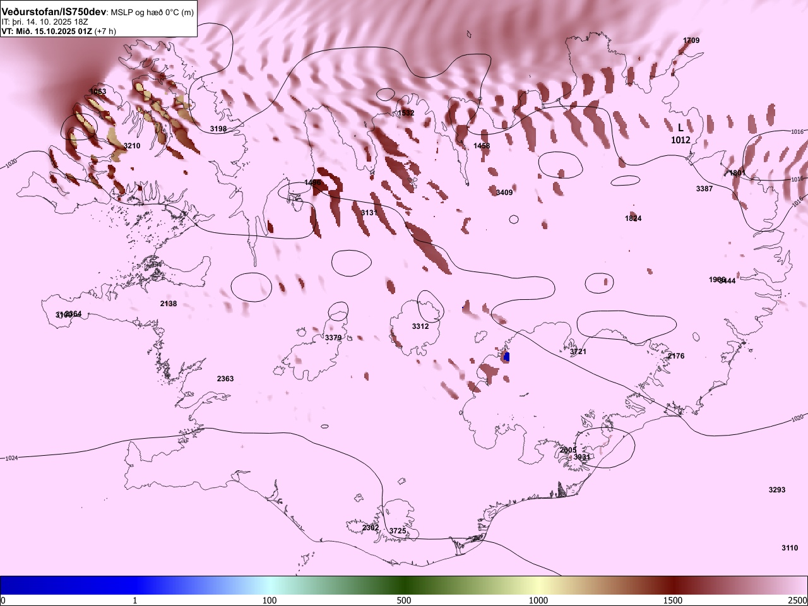808x606 pixels.
Task: Select the height value 1709
Action: tap(691, 40)
